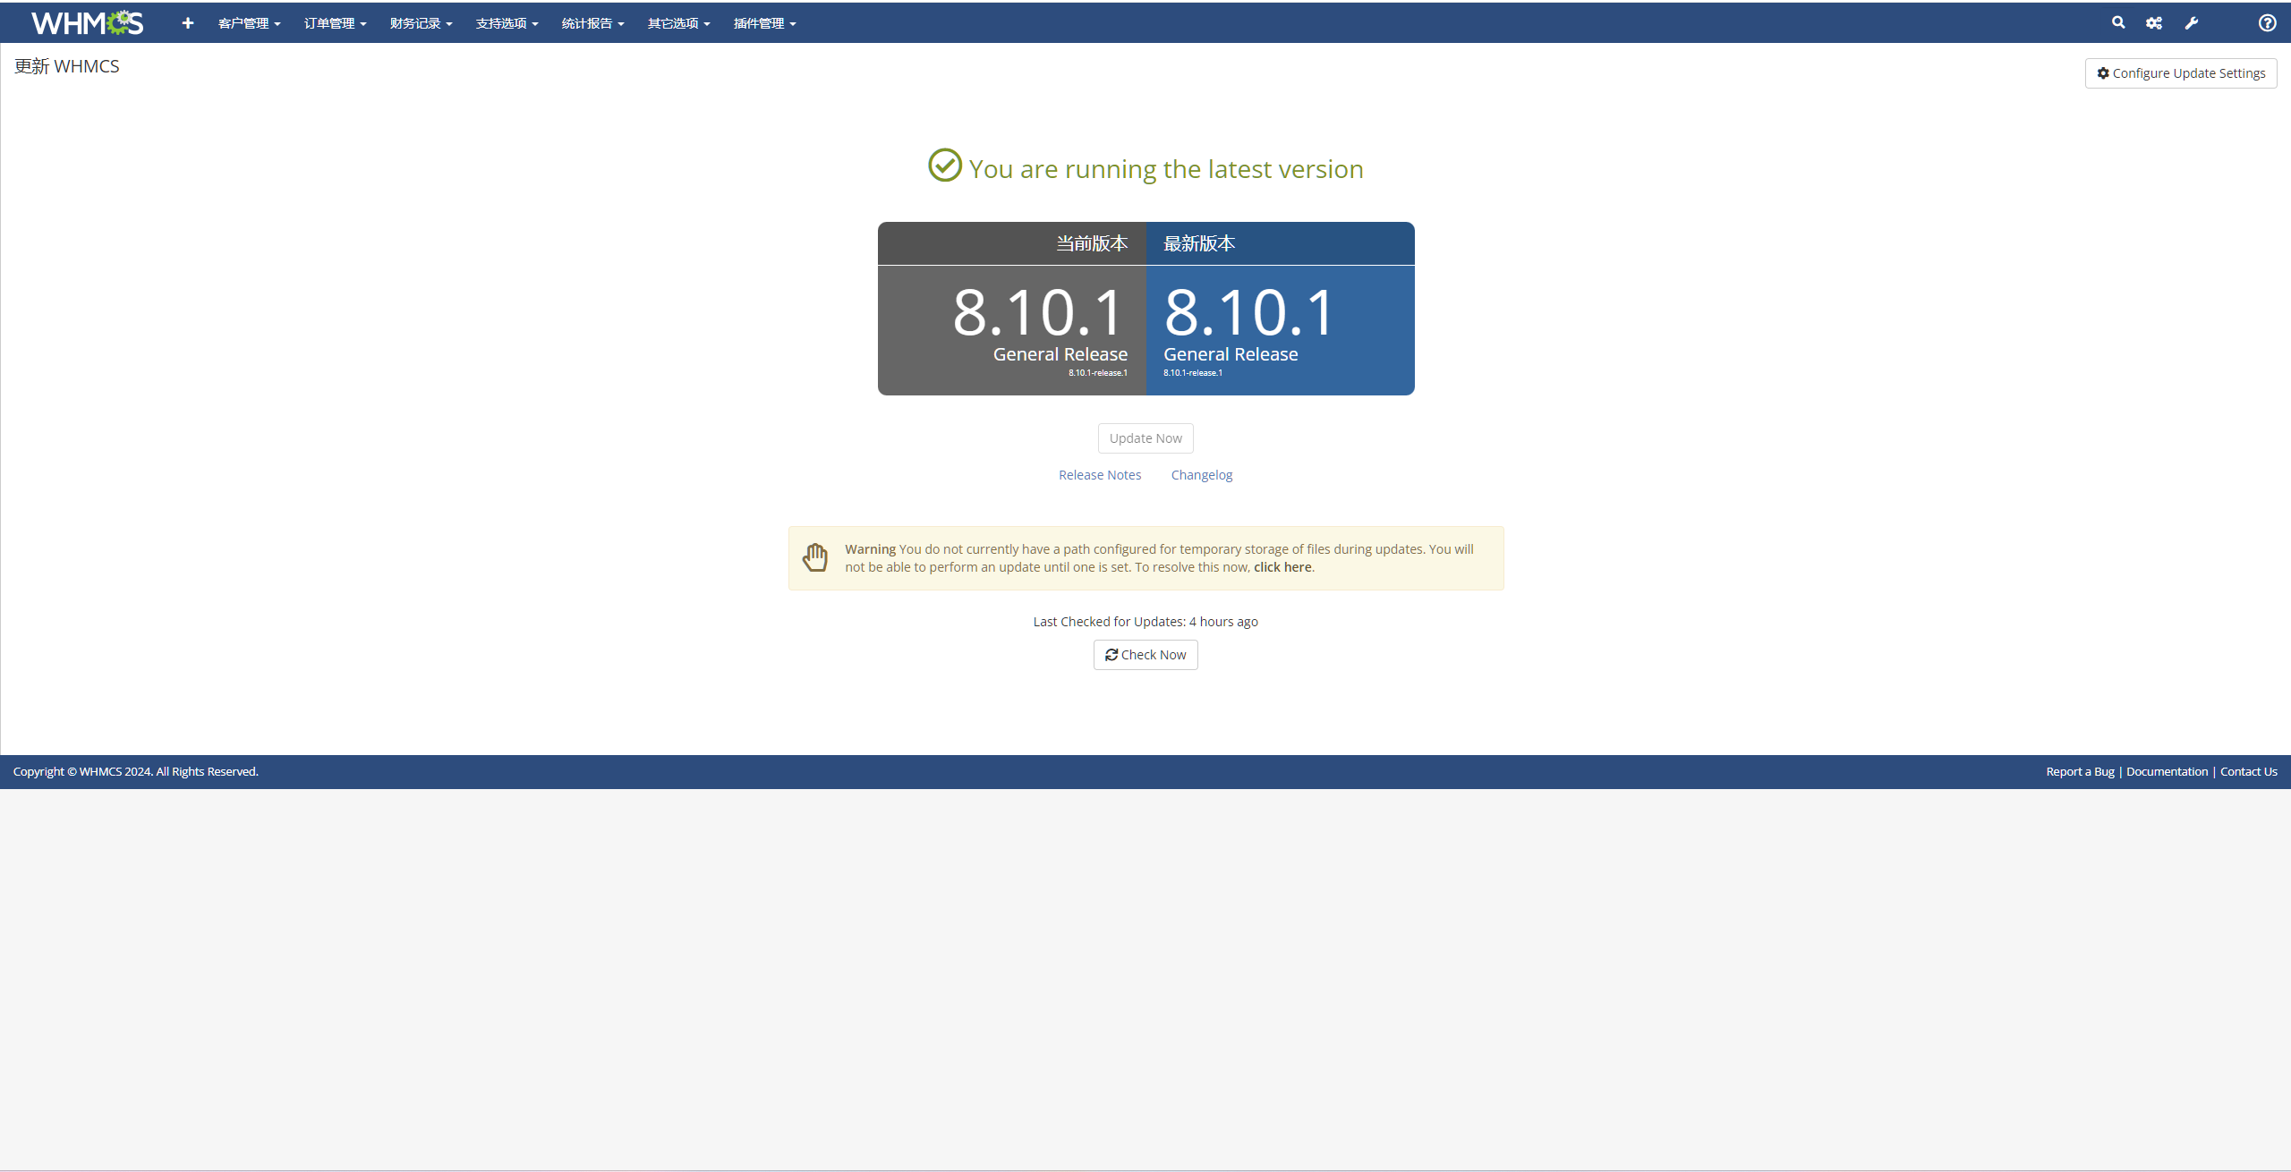Click the 'click here' warning link
Viewport: 2291px width, 1172px height.
1282,567
